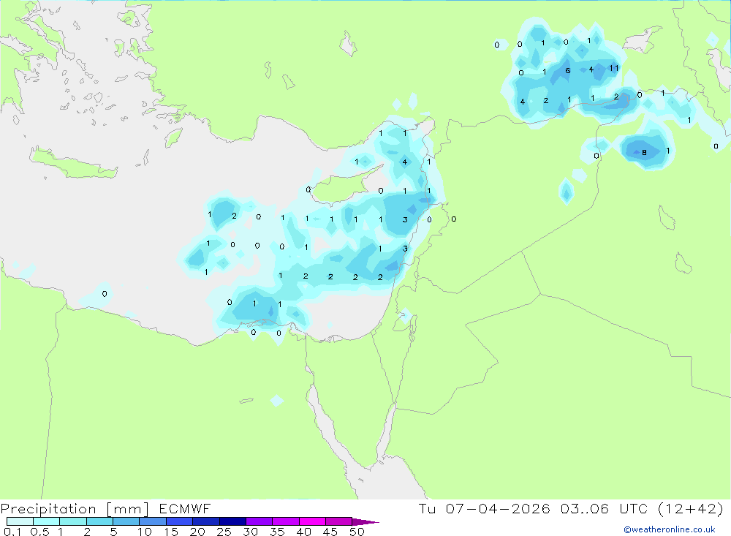Select the 5–10 mm legend color
Viewport: 731px width, 536px height.
point(126,521)
